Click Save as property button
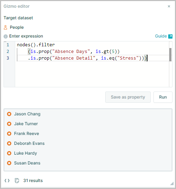This screenshot has height=189, width=176. (128, 97)
